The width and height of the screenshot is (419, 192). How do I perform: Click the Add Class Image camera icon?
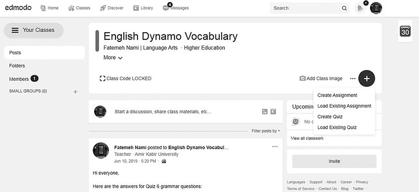point(303,79)
